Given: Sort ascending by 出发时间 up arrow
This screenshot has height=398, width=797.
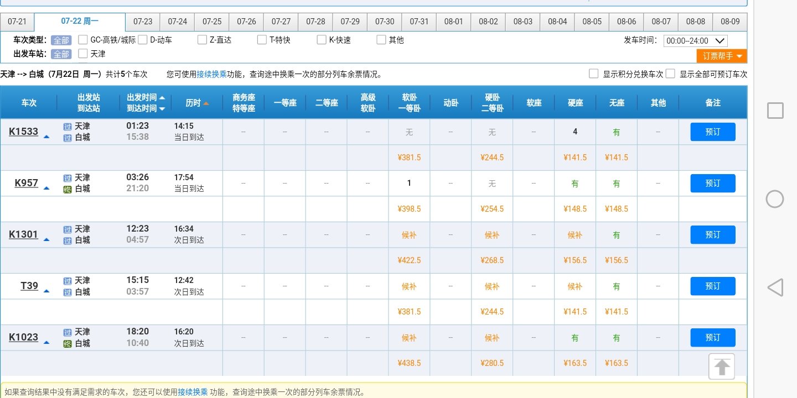Looking at the screenshot, I should 162,97.
